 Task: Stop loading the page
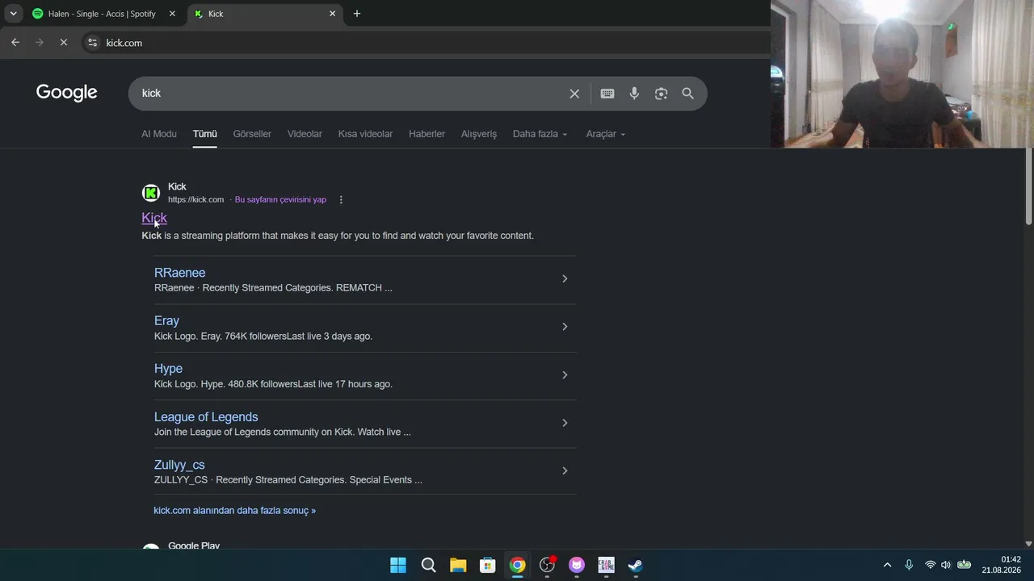tap(64, 43)
